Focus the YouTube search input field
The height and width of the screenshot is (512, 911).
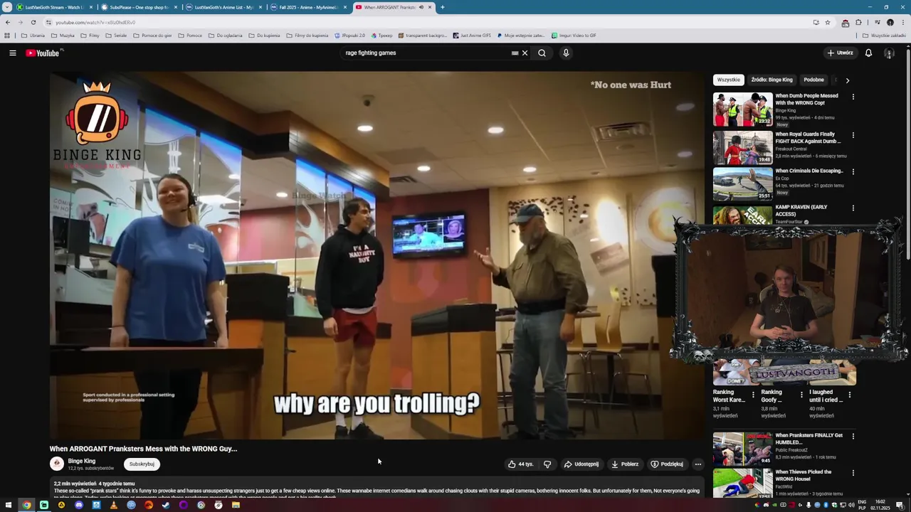pyautogui.click(x=426, y=53)
